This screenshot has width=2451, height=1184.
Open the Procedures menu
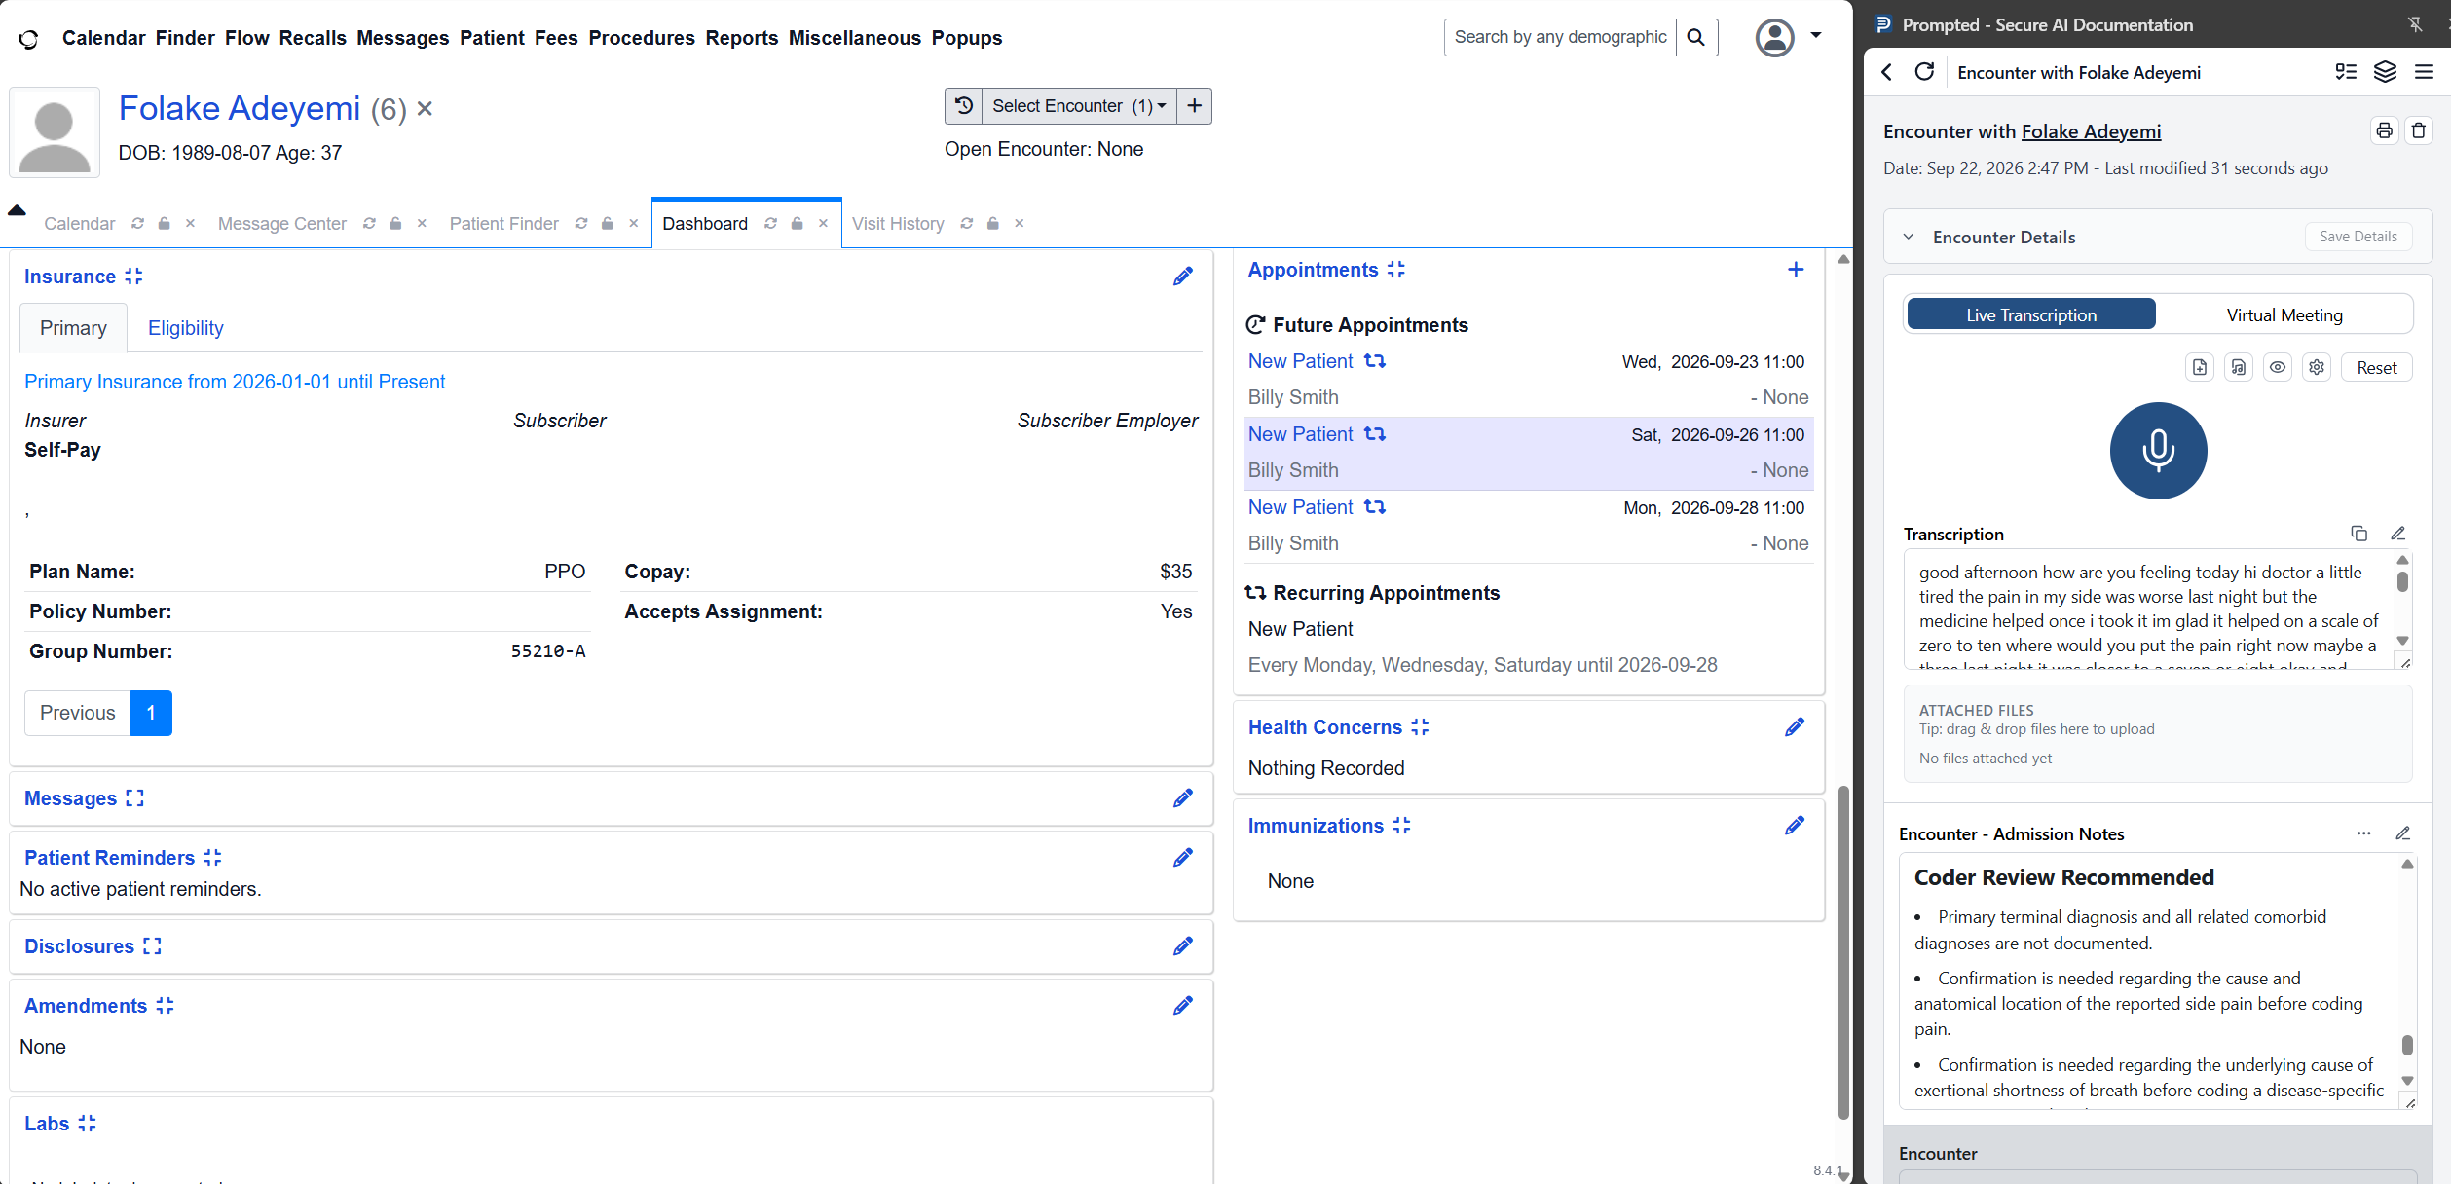coord(642,38)
